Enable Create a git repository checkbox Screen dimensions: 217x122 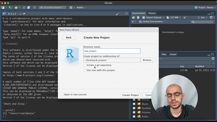click(85, 65)
